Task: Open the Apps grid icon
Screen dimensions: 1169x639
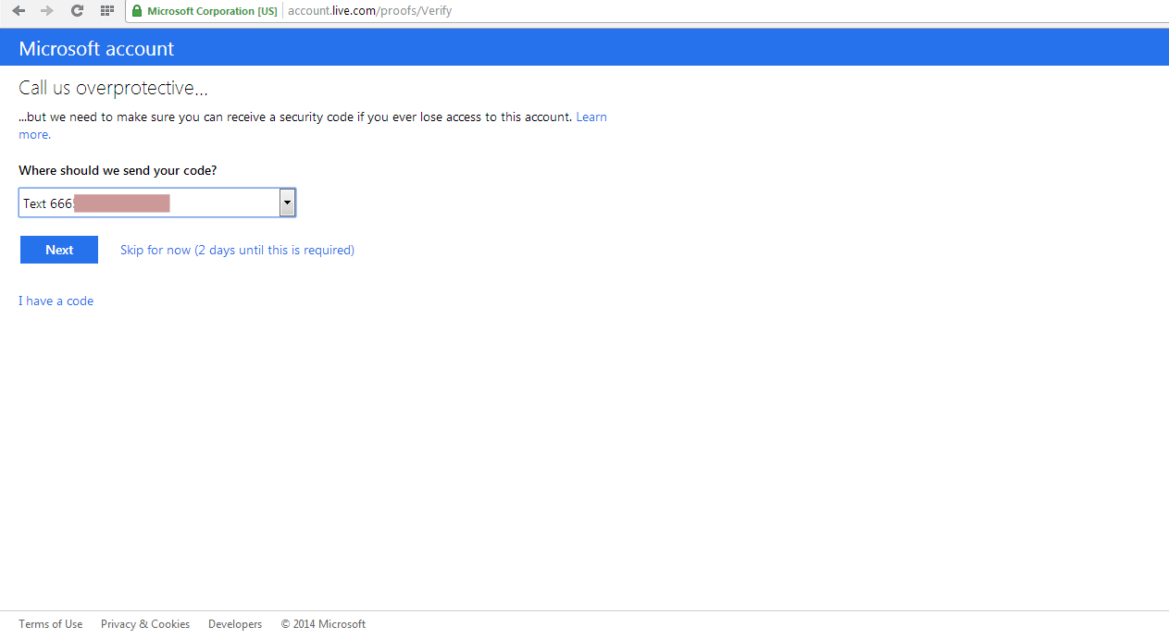Action: [106, 11]
